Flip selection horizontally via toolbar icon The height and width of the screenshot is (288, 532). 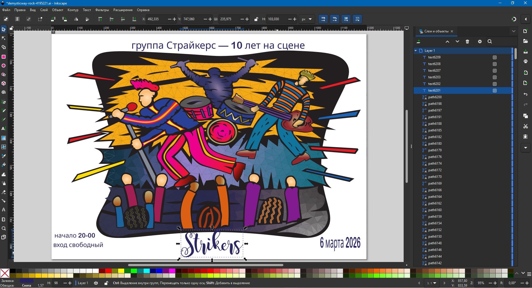(x=76, y=19)
